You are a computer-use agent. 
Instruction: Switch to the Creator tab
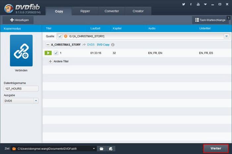point(138,11)
